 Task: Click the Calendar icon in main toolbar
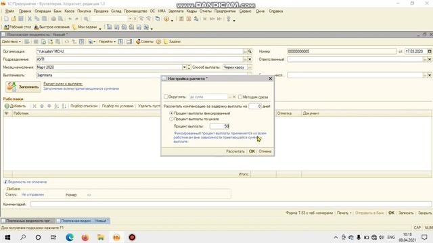point(189,19)
